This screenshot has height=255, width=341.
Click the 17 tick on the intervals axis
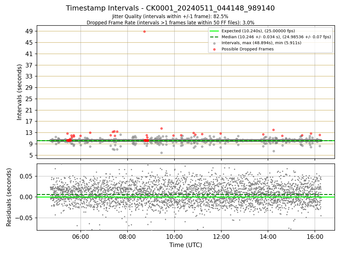tap(29, 121)
